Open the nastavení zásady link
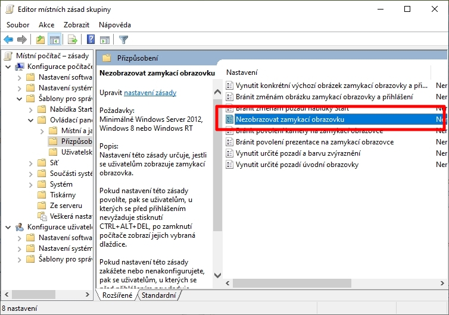449x315 pixels. pyautogui.click(x=150, y=93)
